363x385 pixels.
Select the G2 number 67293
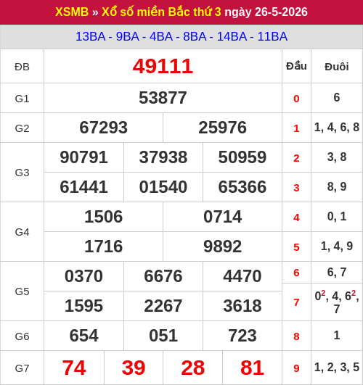pos(104,128)
